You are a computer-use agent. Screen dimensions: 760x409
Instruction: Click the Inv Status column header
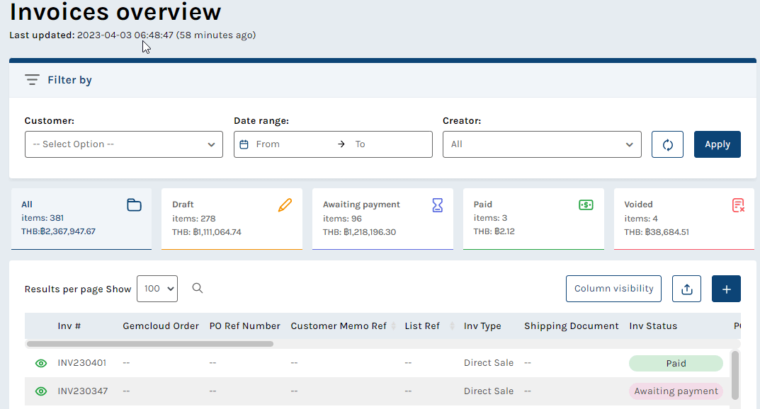point(653,326)
